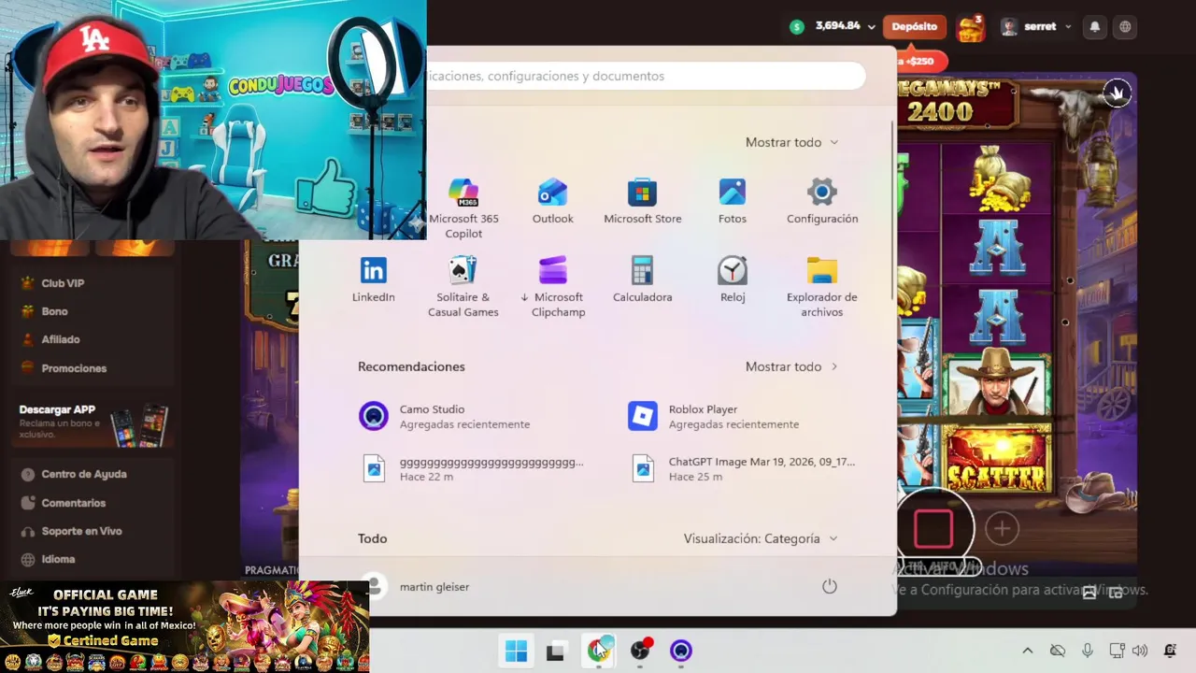Open the treasure chest rewards icon

[x=972, y=27]
